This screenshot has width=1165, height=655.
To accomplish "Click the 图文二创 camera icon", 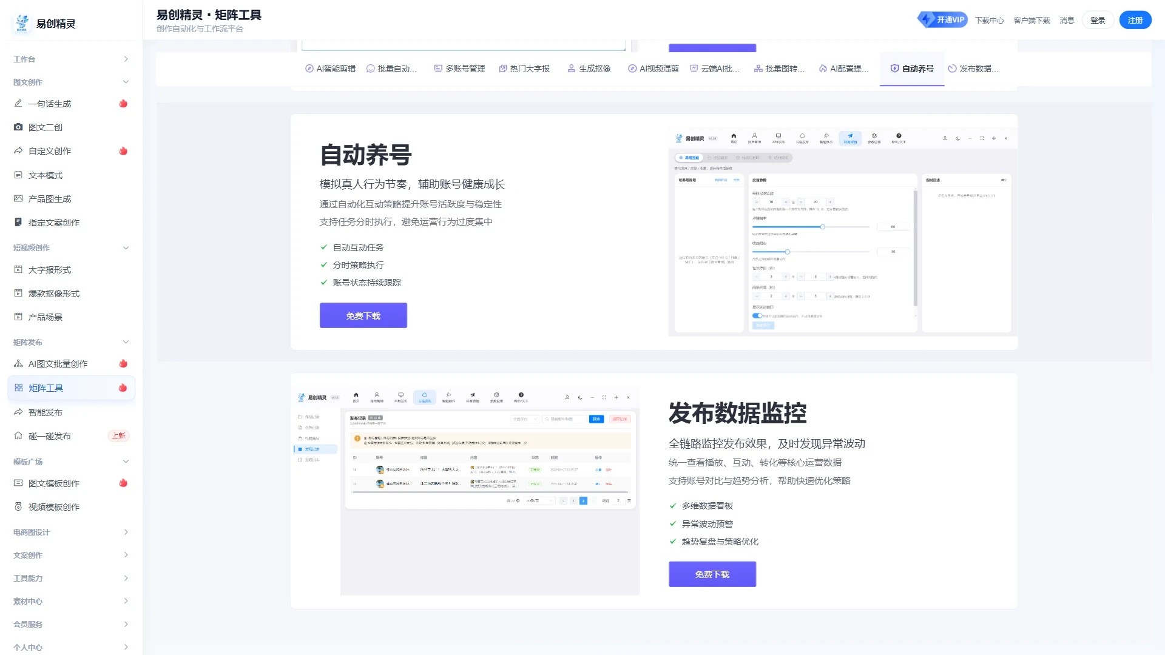I will [x=18, y=127].
